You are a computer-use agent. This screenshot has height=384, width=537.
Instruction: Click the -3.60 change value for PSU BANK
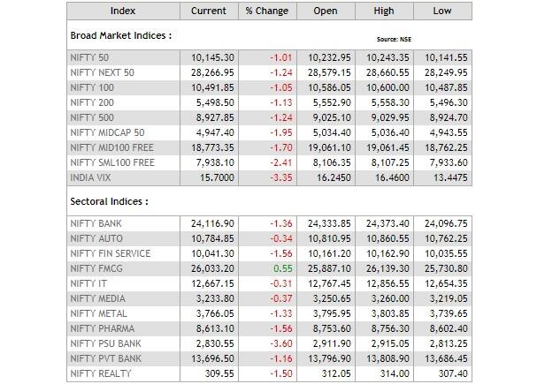tap(280, 343)
